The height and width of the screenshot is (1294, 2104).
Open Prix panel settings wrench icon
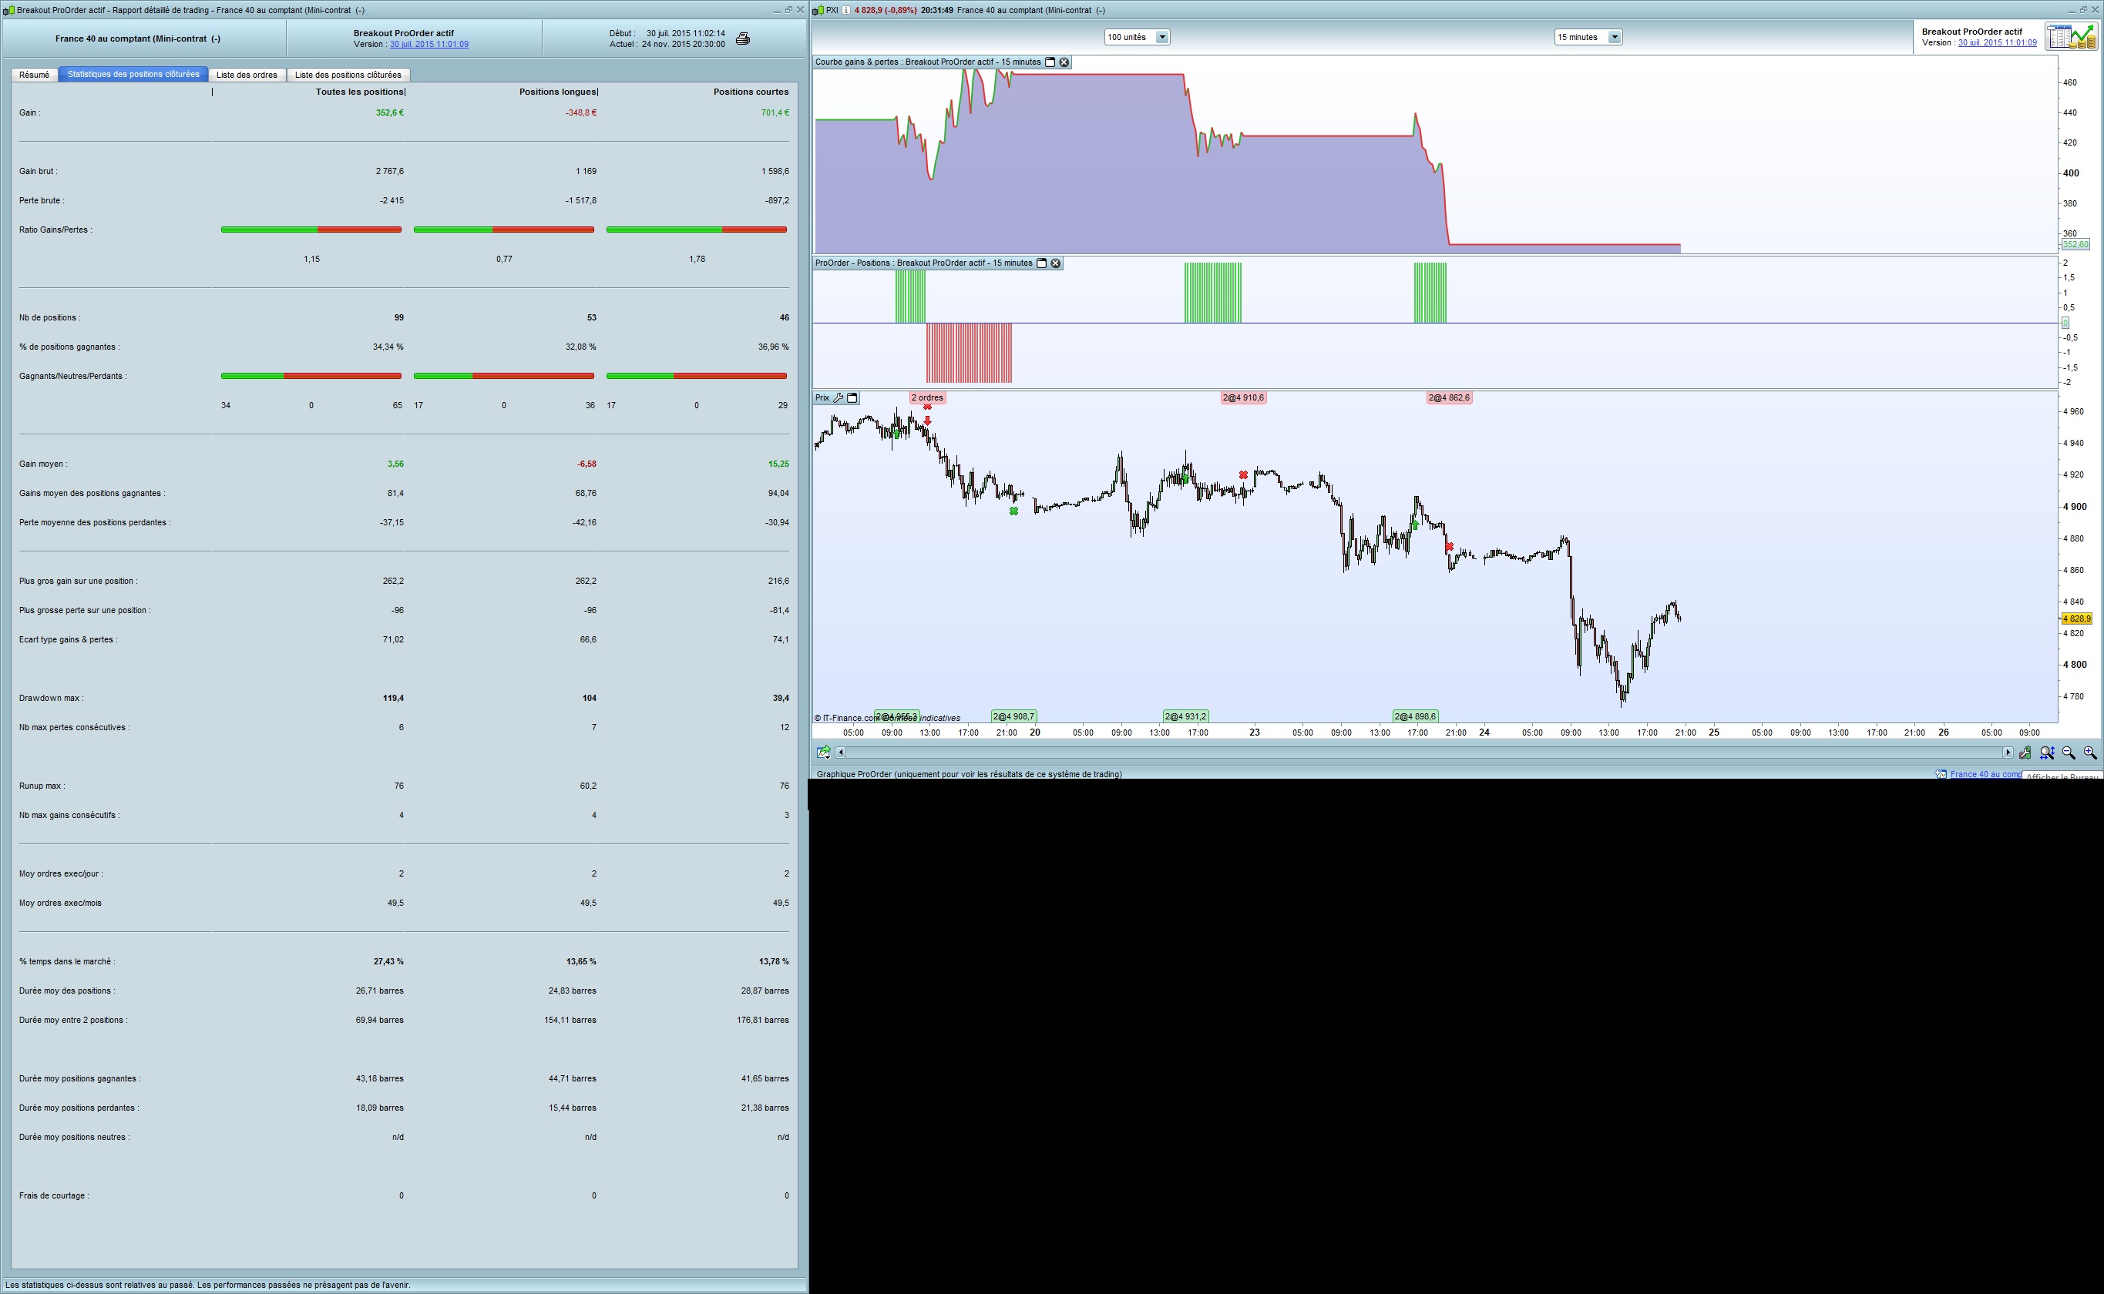pos(839,398)
